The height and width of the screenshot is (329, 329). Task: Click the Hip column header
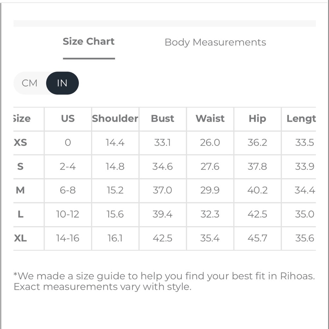[x=258, y=119]
